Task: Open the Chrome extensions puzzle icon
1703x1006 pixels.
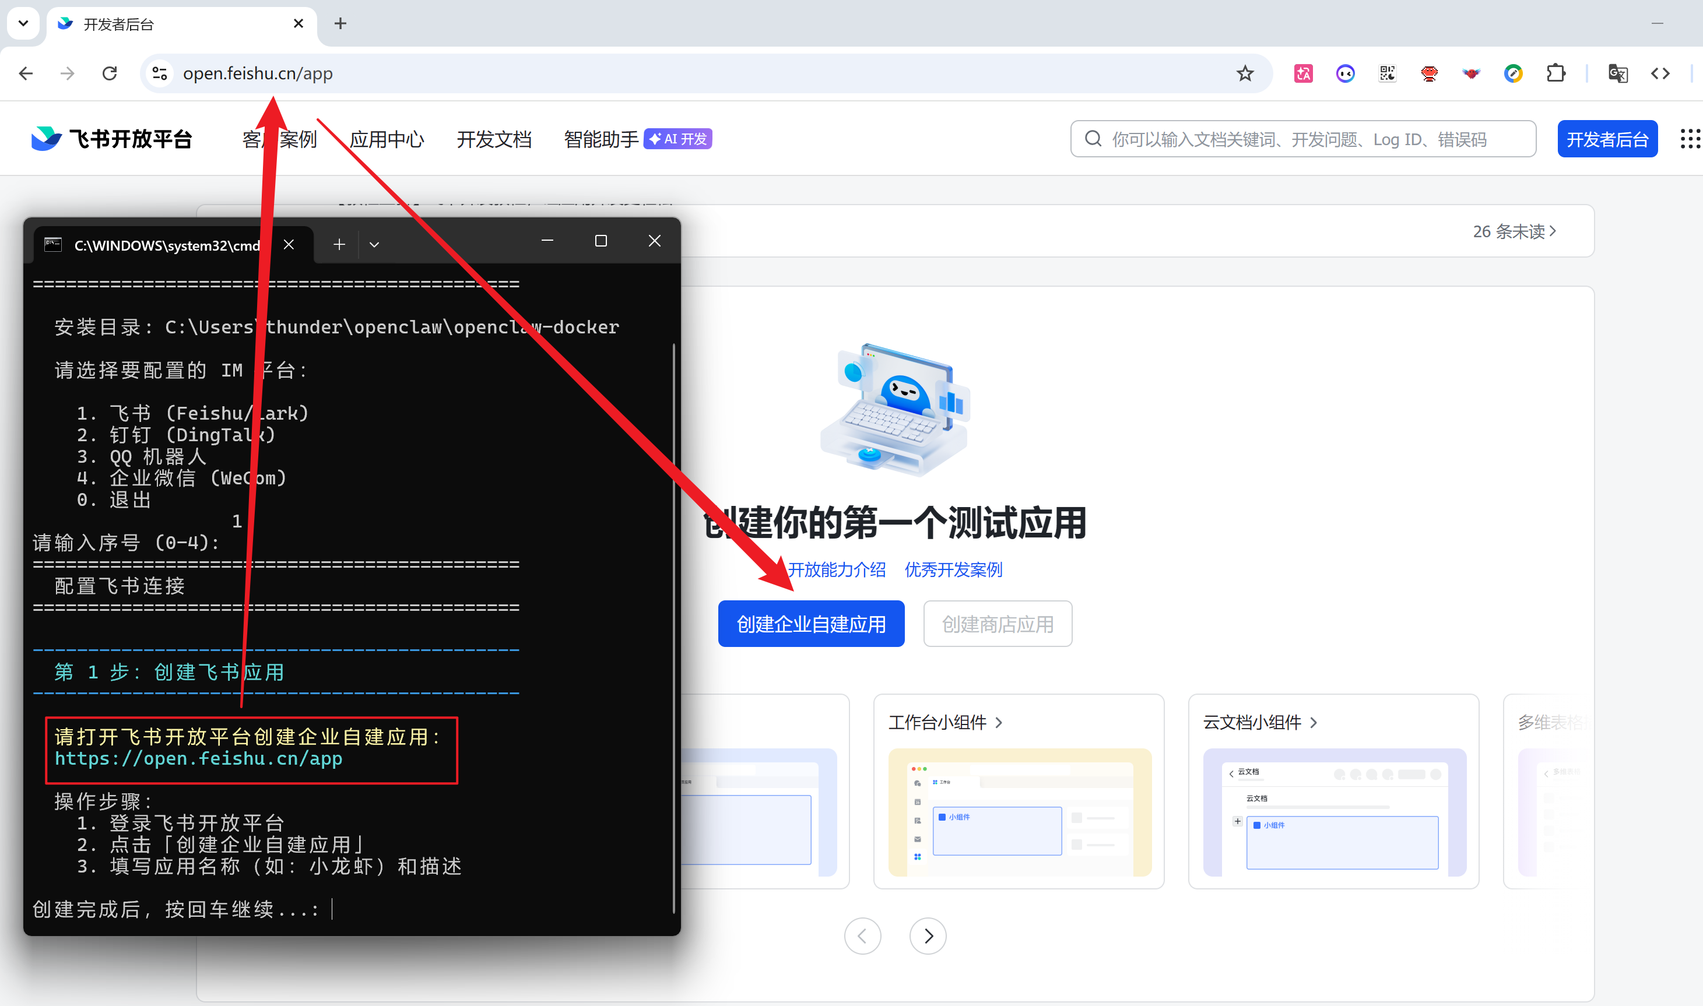Action: point(1556,73)
